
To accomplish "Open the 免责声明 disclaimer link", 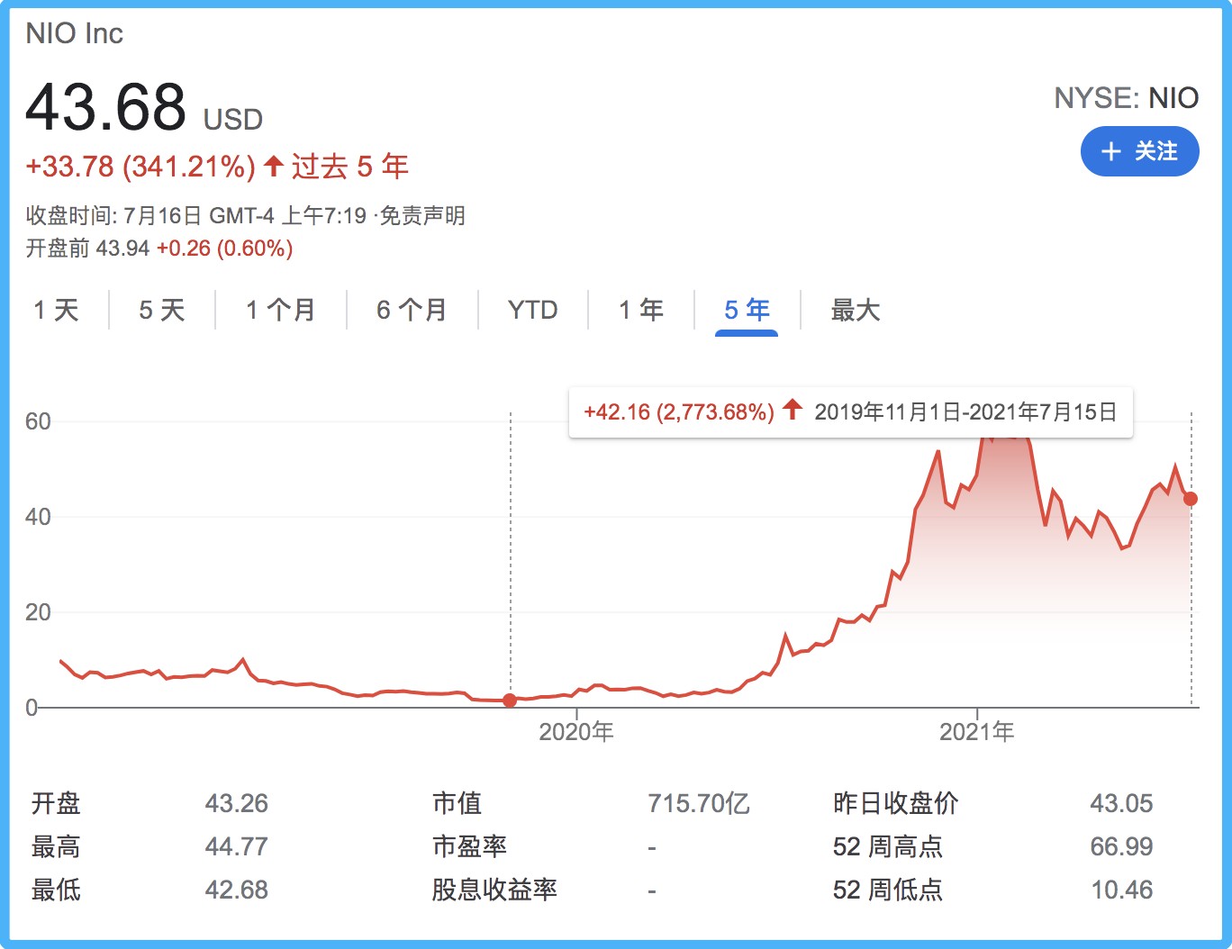I will 422,216.
